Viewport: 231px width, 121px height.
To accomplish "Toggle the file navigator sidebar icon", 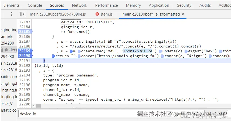I will tap(23, 14).
